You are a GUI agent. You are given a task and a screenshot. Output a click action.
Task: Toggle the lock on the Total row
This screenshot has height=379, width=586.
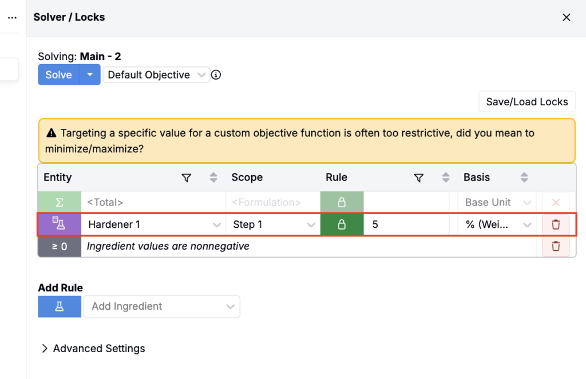tap(342, 203)
